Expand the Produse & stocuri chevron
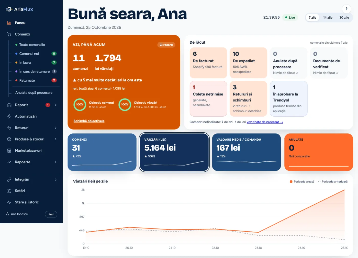 tap(56, 139)
